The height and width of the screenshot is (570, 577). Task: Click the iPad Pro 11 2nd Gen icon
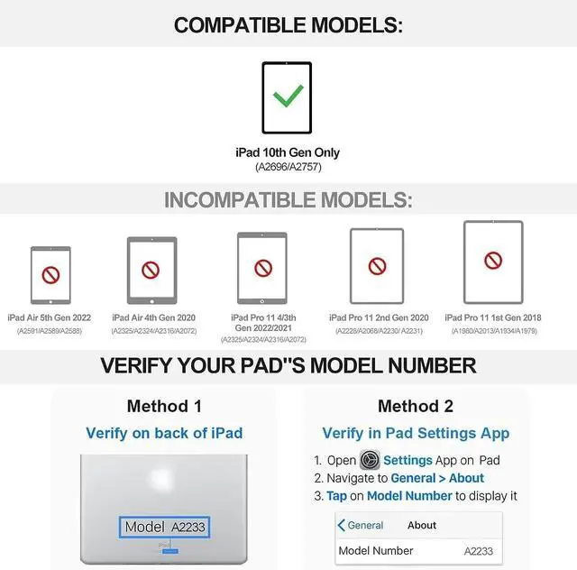pos(377,264)
